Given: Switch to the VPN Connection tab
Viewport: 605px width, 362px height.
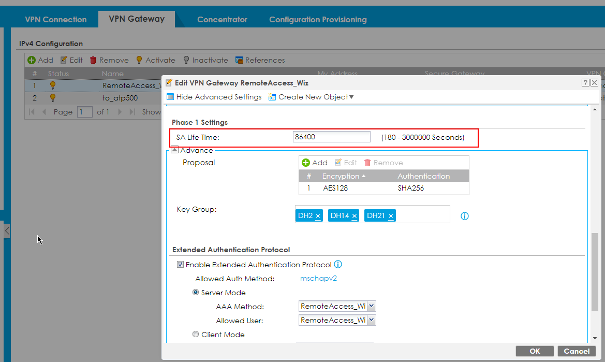Looking at the screenshot, I should click(x=56, y=20).
